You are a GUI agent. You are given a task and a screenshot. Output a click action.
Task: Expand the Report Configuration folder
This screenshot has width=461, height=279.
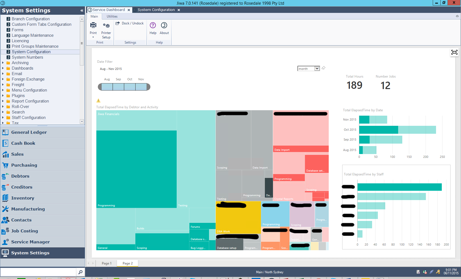click(x=3, y=101)
